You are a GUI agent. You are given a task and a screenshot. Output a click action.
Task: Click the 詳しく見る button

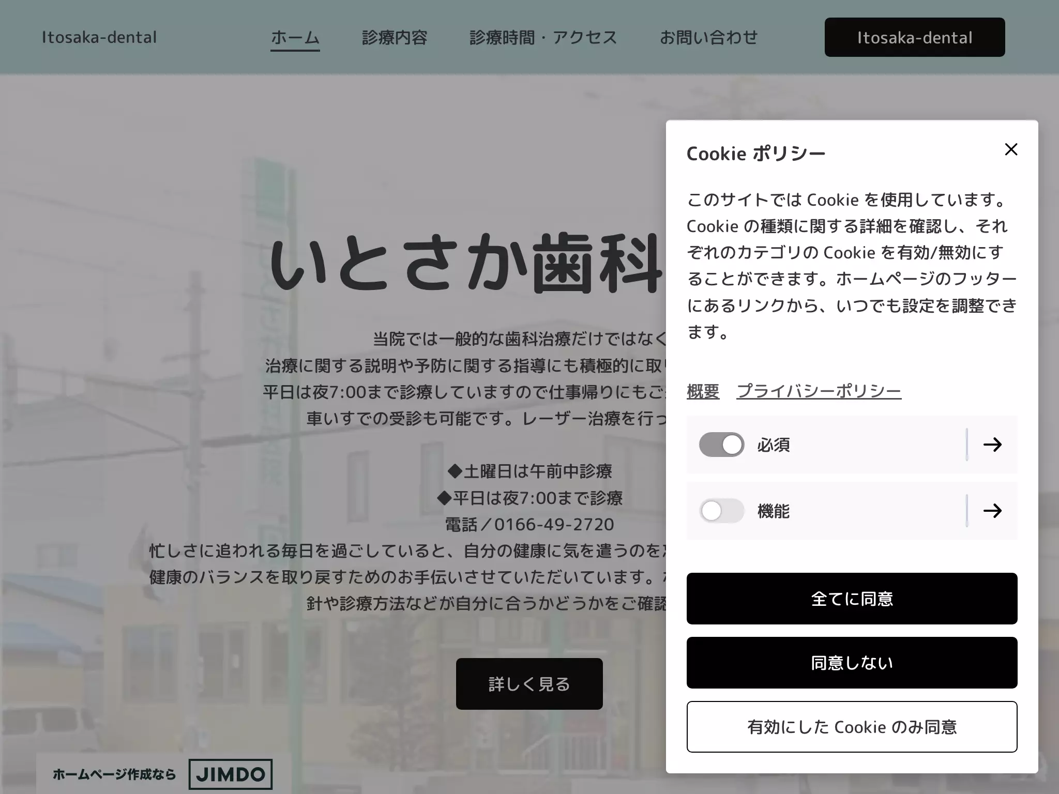pyautogui.click(x=529, y=684)
